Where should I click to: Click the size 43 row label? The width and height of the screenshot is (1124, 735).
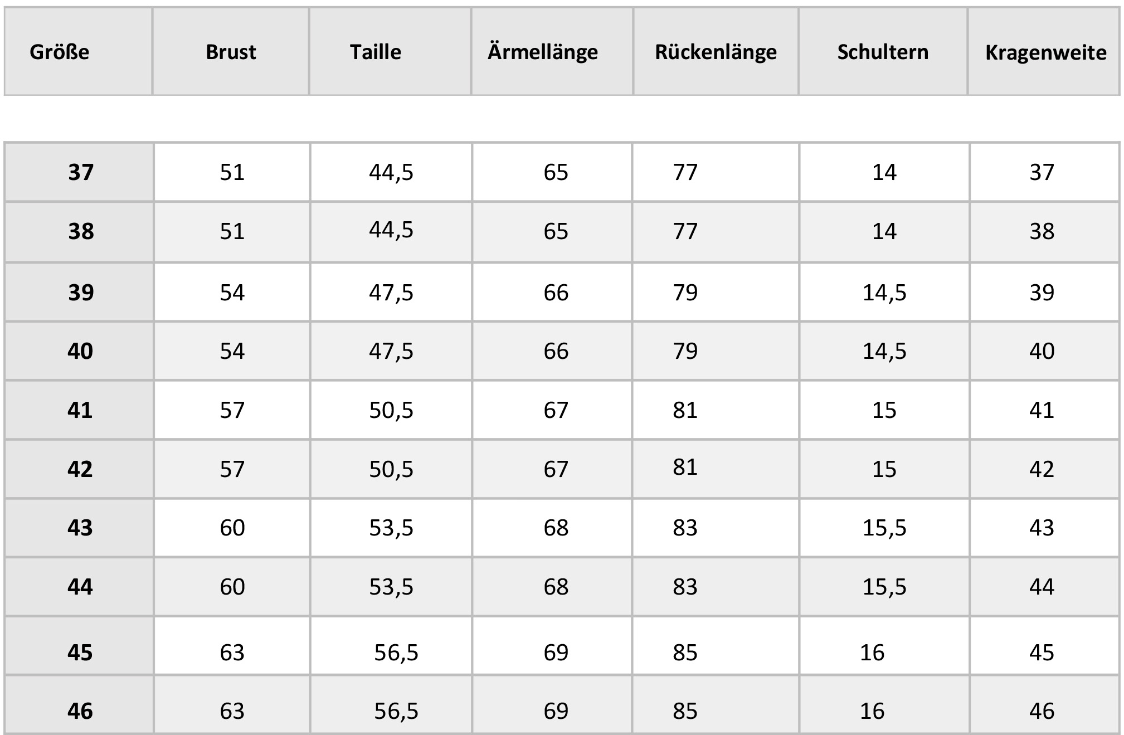(80, 528)
